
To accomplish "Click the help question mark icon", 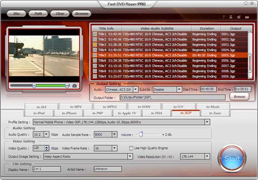I will pyautogui.click(x=224, y=17).
